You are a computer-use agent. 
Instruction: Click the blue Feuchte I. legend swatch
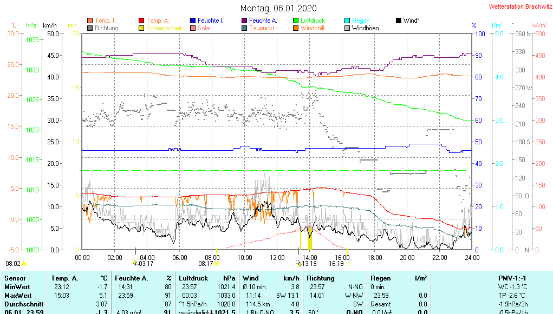(193, 21)
